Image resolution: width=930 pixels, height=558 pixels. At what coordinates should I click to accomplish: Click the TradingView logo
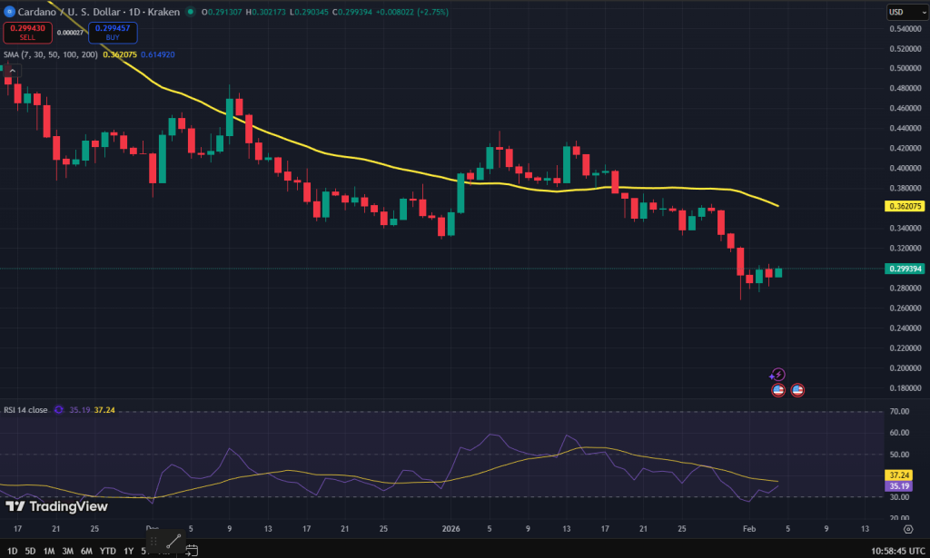57,506
